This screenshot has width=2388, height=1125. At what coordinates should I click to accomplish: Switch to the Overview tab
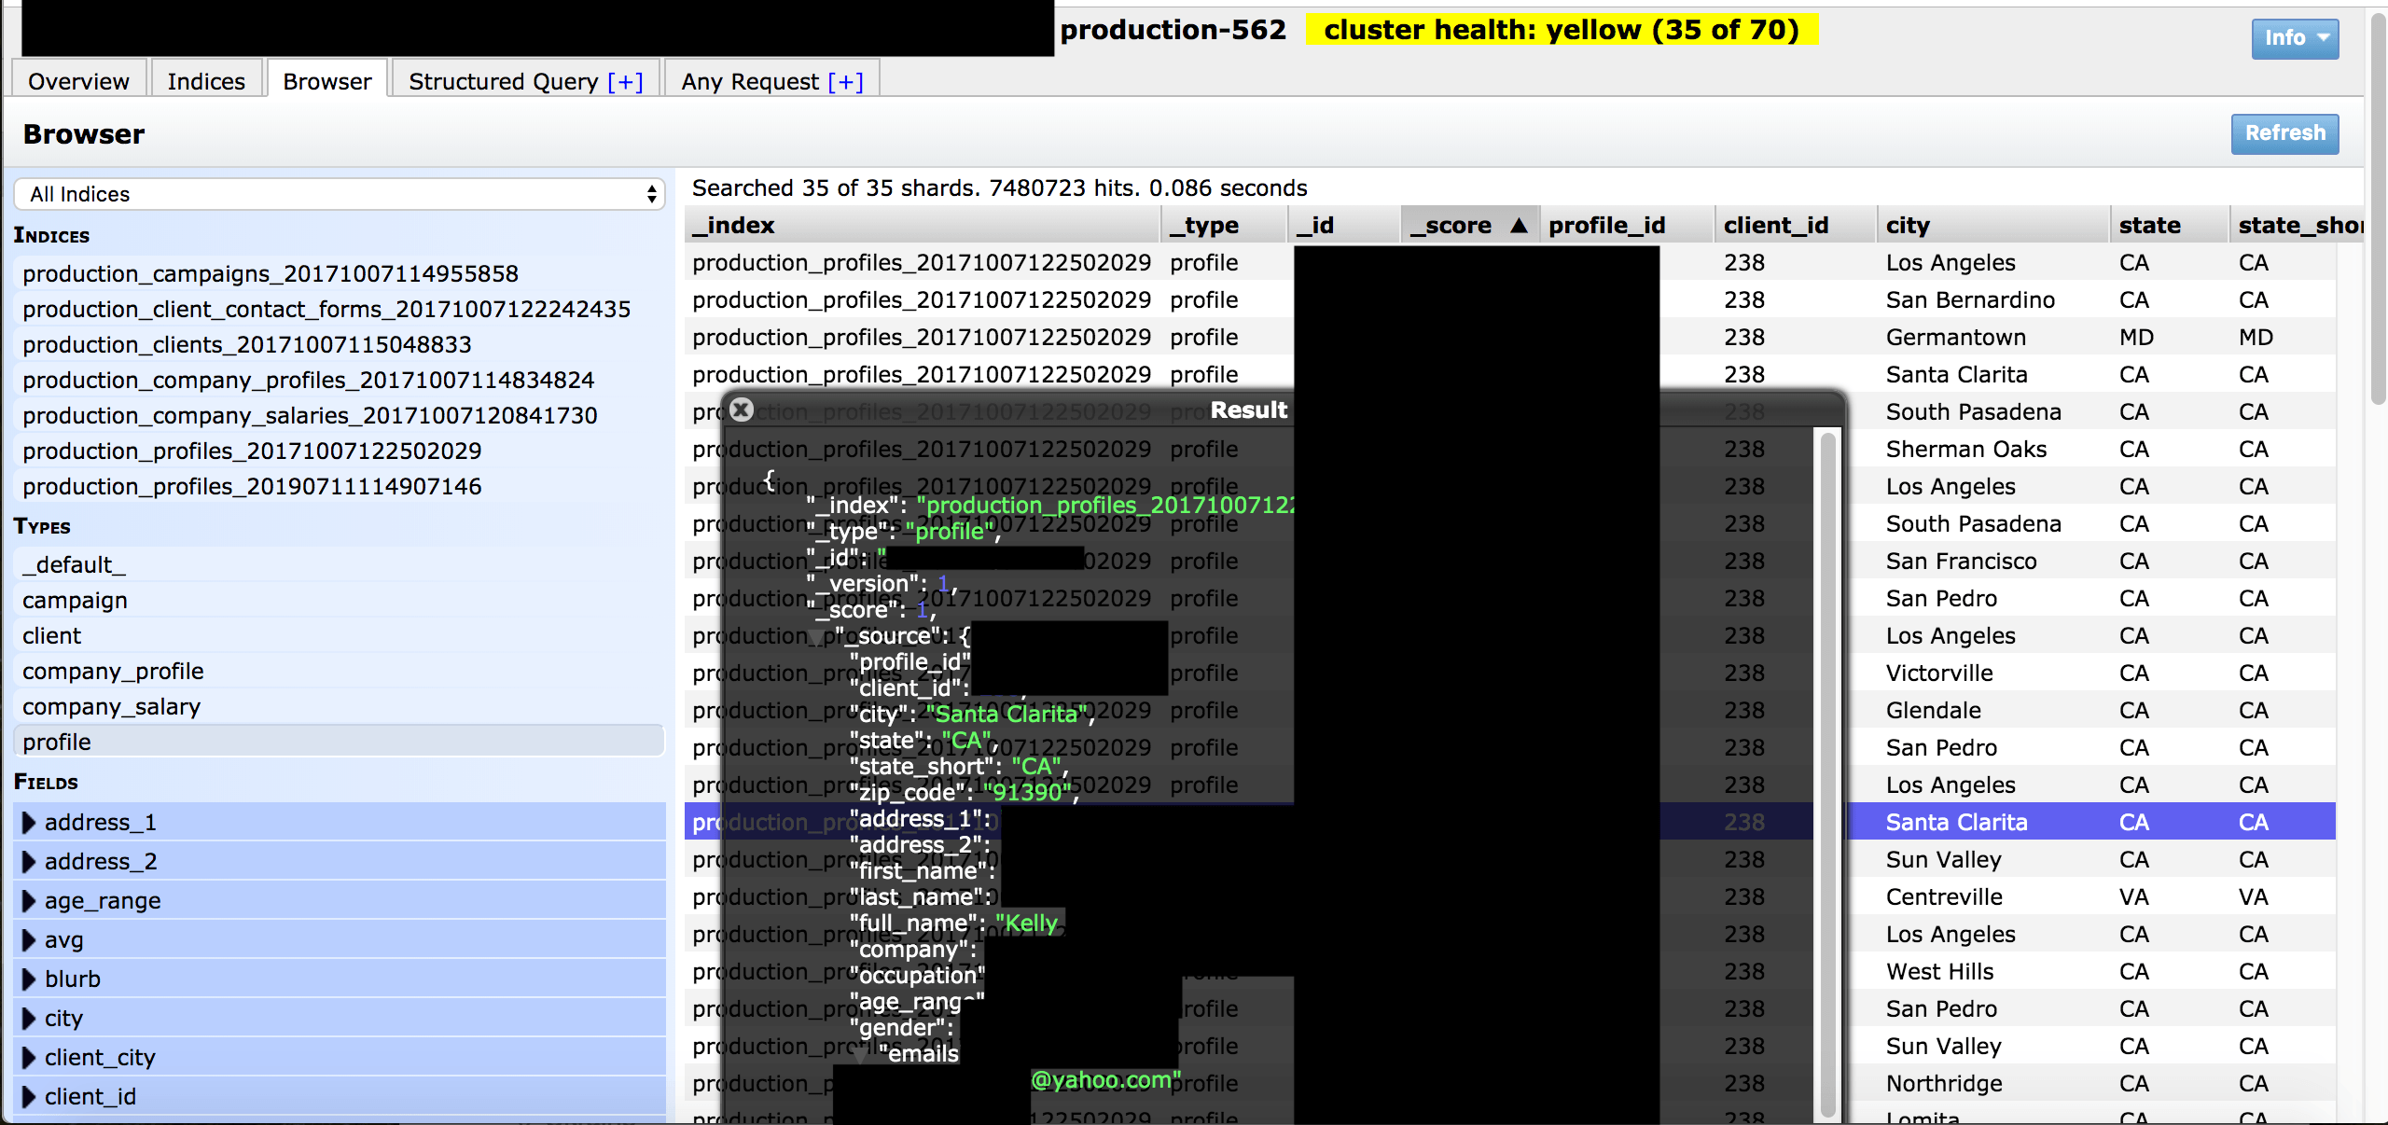78,81
